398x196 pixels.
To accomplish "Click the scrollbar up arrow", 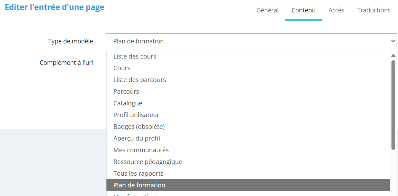I will tap(393, 55).
